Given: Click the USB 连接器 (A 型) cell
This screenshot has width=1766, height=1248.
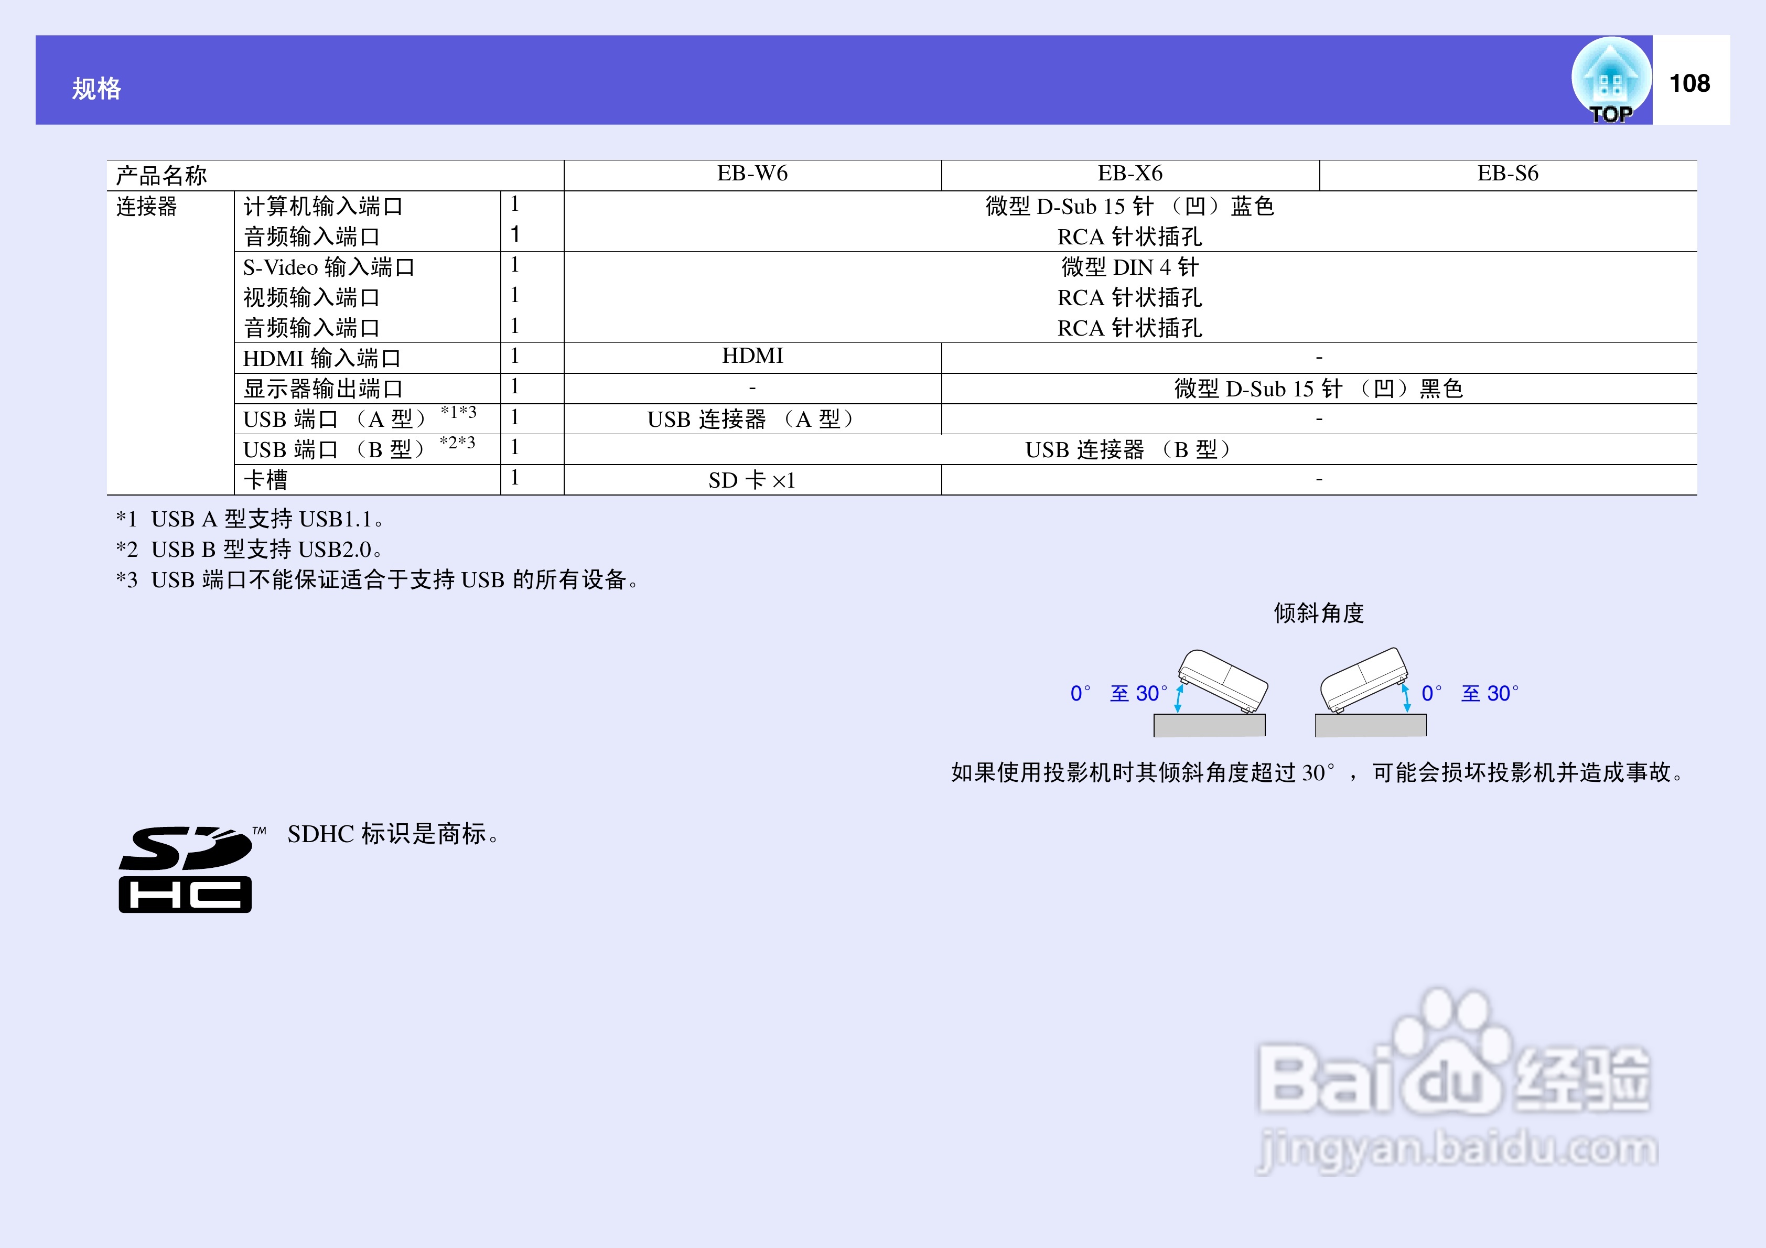Looking at the screenshot, I should pyautogui.click(x=751, y=419).
